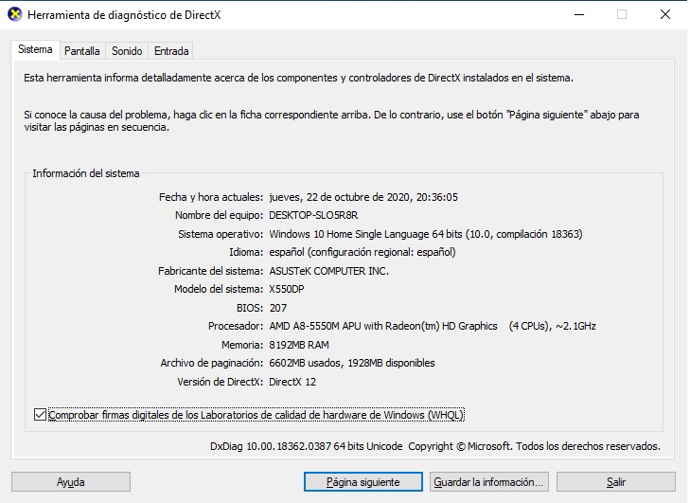Click the BIOS value 207
This screenshot has height=503, width=690.
277,308
